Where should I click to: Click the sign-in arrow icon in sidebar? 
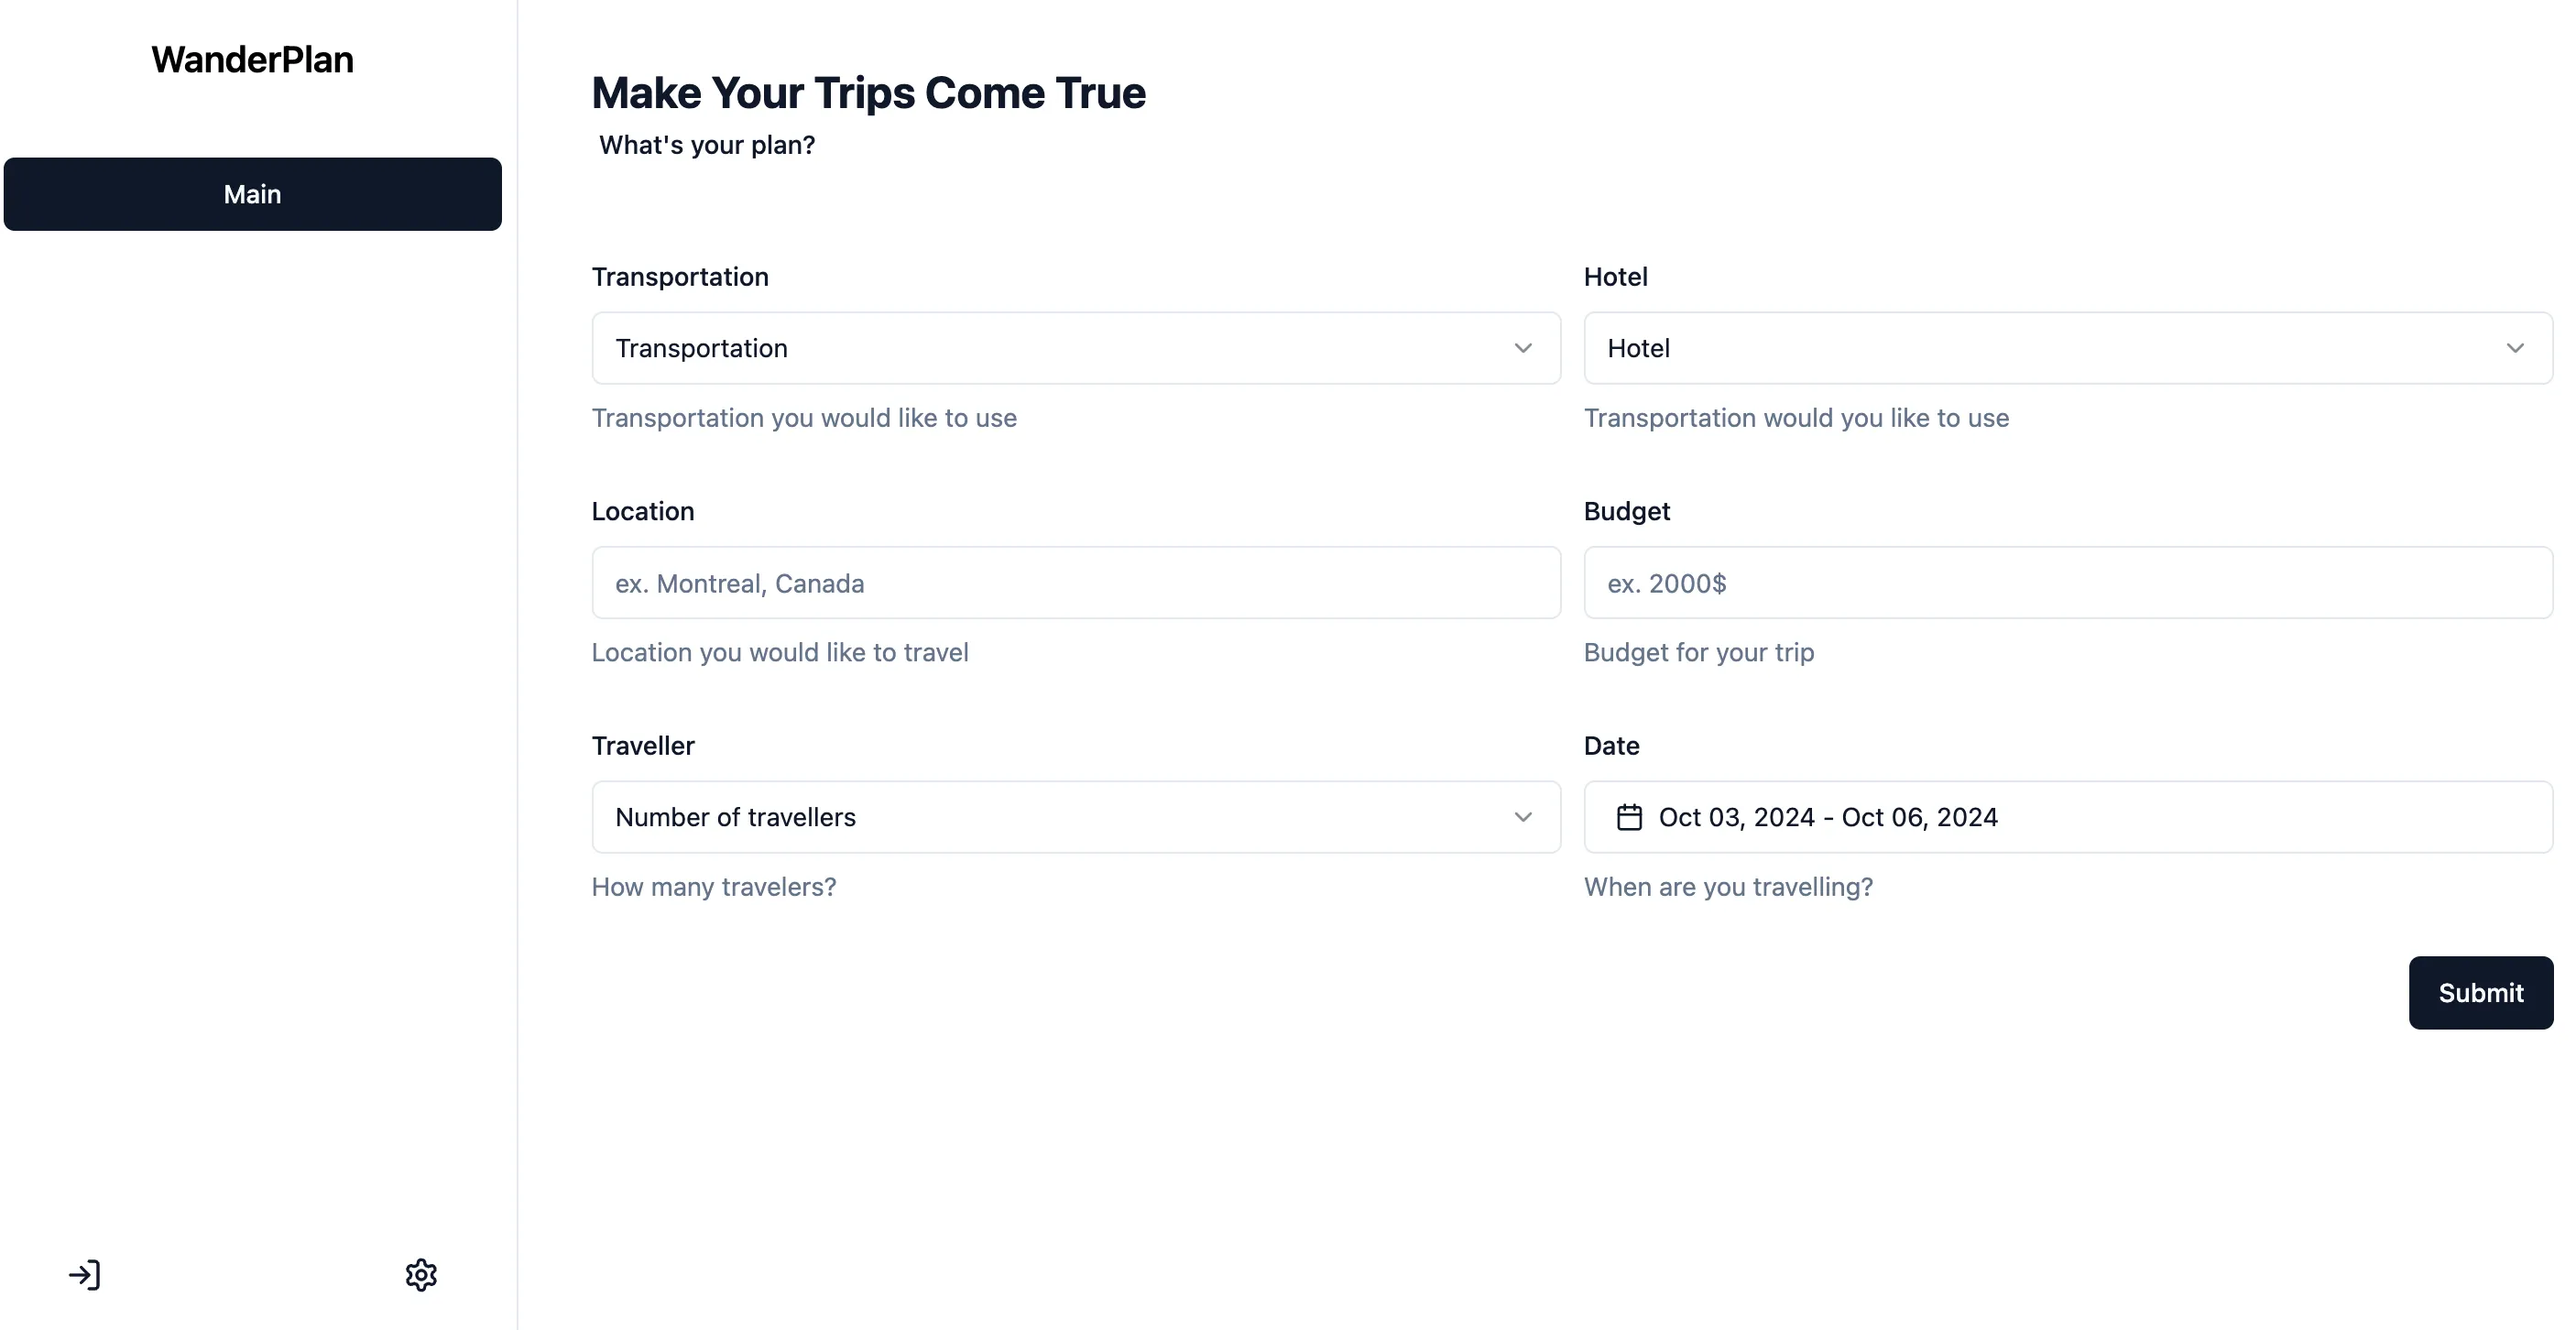(x=86, y=1274)
